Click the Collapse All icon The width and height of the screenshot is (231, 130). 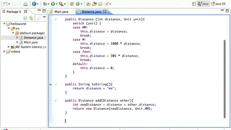25,18
